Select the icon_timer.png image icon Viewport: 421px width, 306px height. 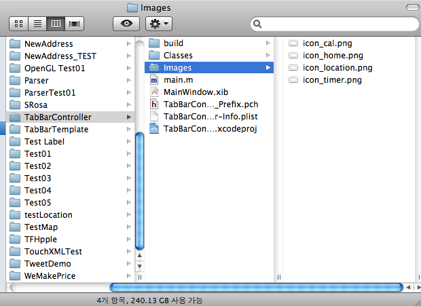(x=293, y=80)
